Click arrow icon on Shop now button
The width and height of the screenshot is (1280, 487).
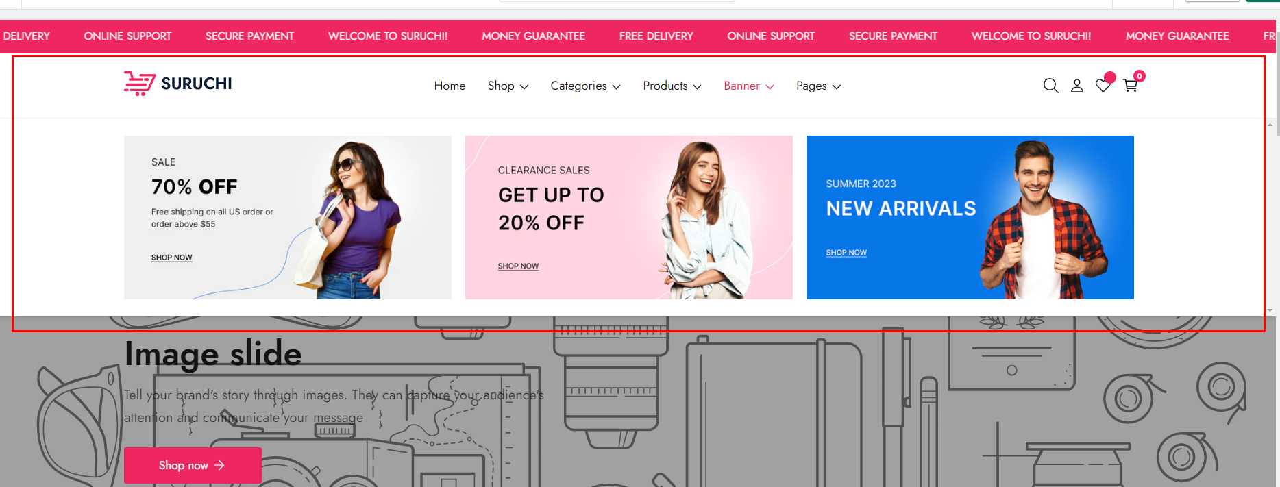click(x=219, y=465)
